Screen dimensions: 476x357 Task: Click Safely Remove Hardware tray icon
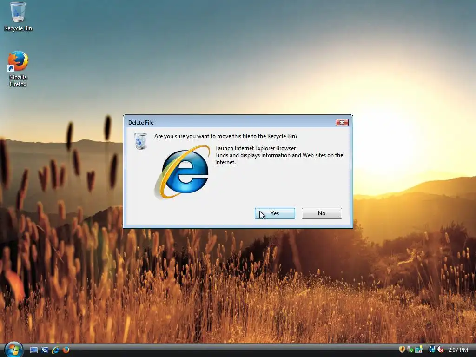tap(410, 350)
